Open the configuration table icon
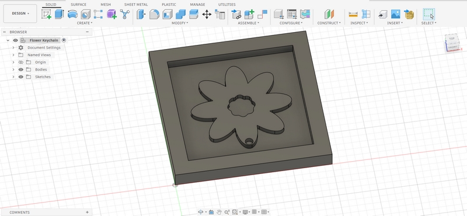Viewport: 467px width, 216px height. coord(292,14)
